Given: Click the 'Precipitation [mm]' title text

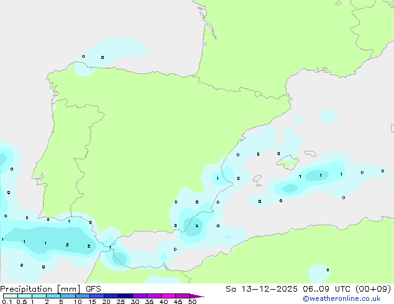Looking at the screenshot, I should (x=40, y=289).
